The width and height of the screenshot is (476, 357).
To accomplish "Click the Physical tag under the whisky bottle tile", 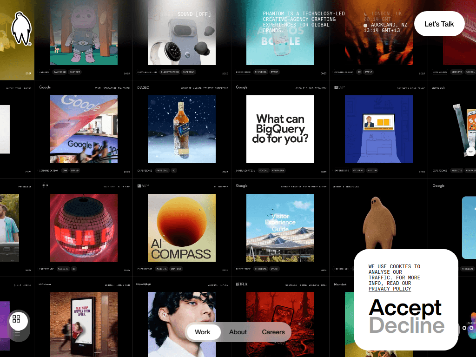I will click(162, 171).
